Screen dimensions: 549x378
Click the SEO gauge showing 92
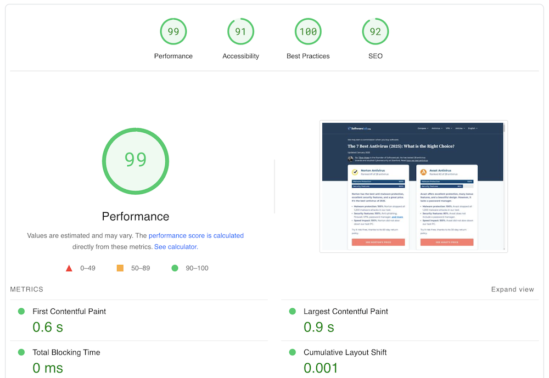coord(376,31)
